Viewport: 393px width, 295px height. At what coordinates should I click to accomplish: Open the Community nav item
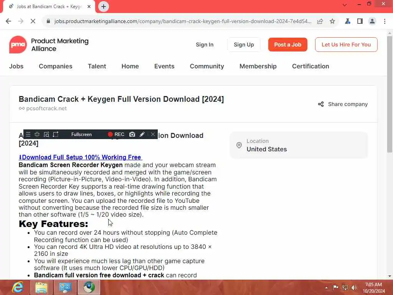(207, 66)
